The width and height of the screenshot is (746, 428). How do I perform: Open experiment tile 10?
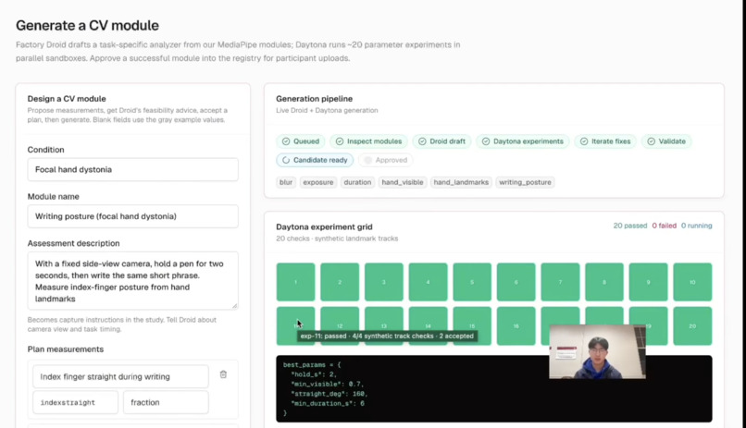pyautogui.click(x=692, y=282)
